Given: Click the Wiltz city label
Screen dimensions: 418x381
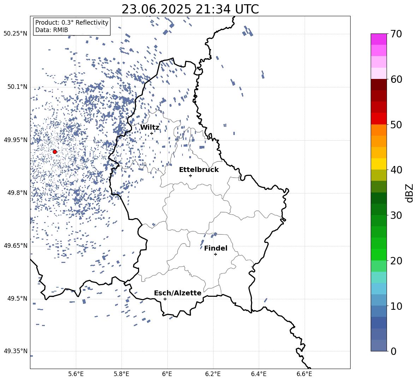Looking at the screenshot, I should [150, 128].
